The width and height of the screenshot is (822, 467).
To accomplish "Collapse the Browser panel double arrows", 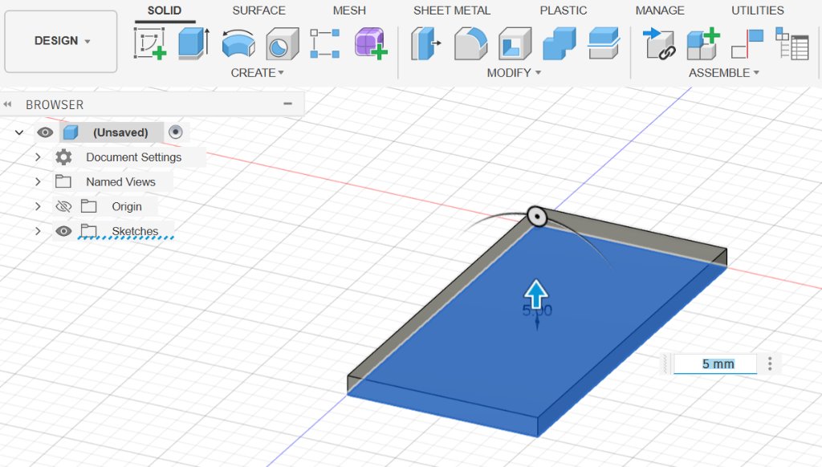I will (x=7, y=104).
